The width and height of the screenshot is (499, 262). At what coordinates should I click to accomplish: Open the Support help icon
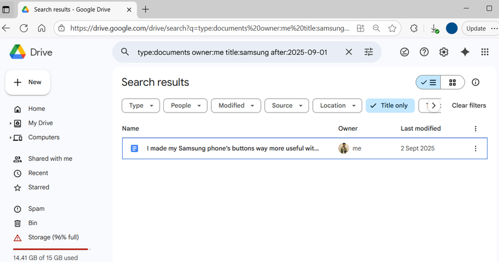[x=424, y=52]
